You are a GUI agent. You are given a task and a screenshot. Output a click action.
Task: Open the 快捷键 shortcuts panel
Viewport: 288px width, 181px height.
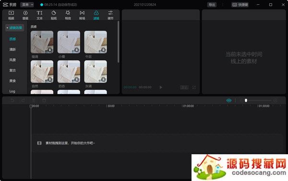[x=240, y=5]
